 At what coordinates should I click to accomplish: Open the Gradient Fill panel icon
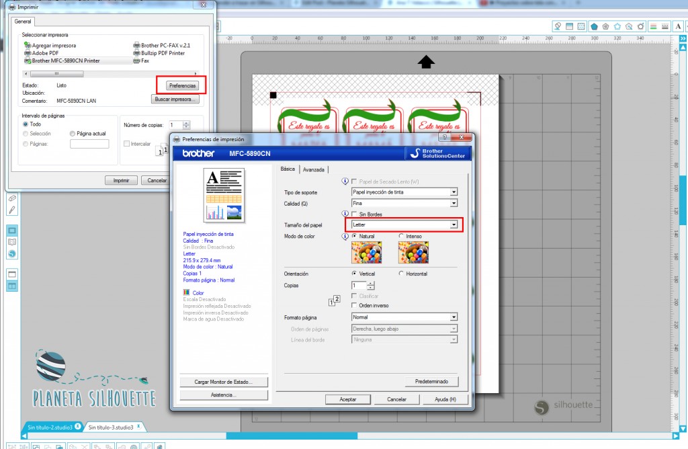tap(570, 26)
